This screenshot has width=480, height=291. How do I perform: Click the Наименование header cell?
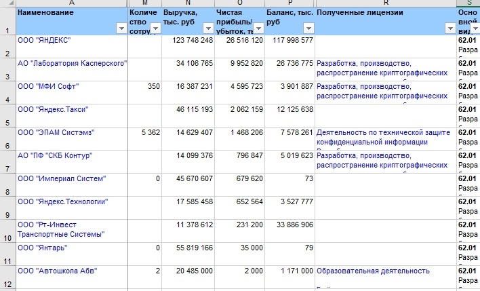[72, 21]
